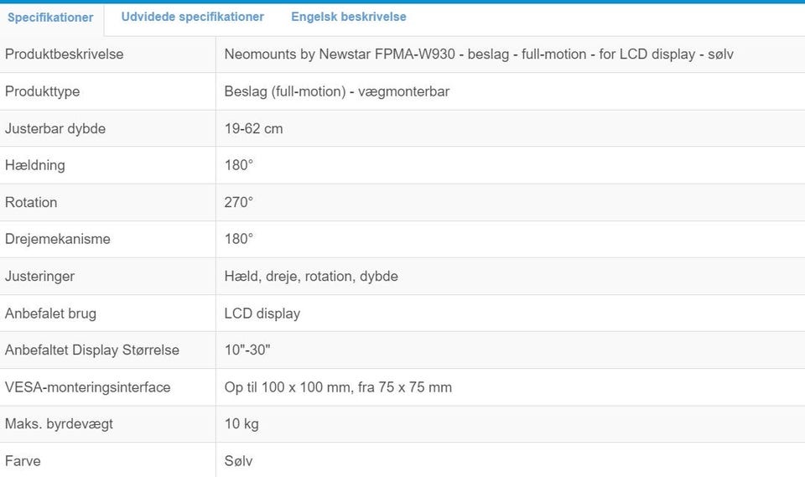Click the 10"-30" display size value
805x477 pixels.
pyautogui.click(x=247, y=350)
